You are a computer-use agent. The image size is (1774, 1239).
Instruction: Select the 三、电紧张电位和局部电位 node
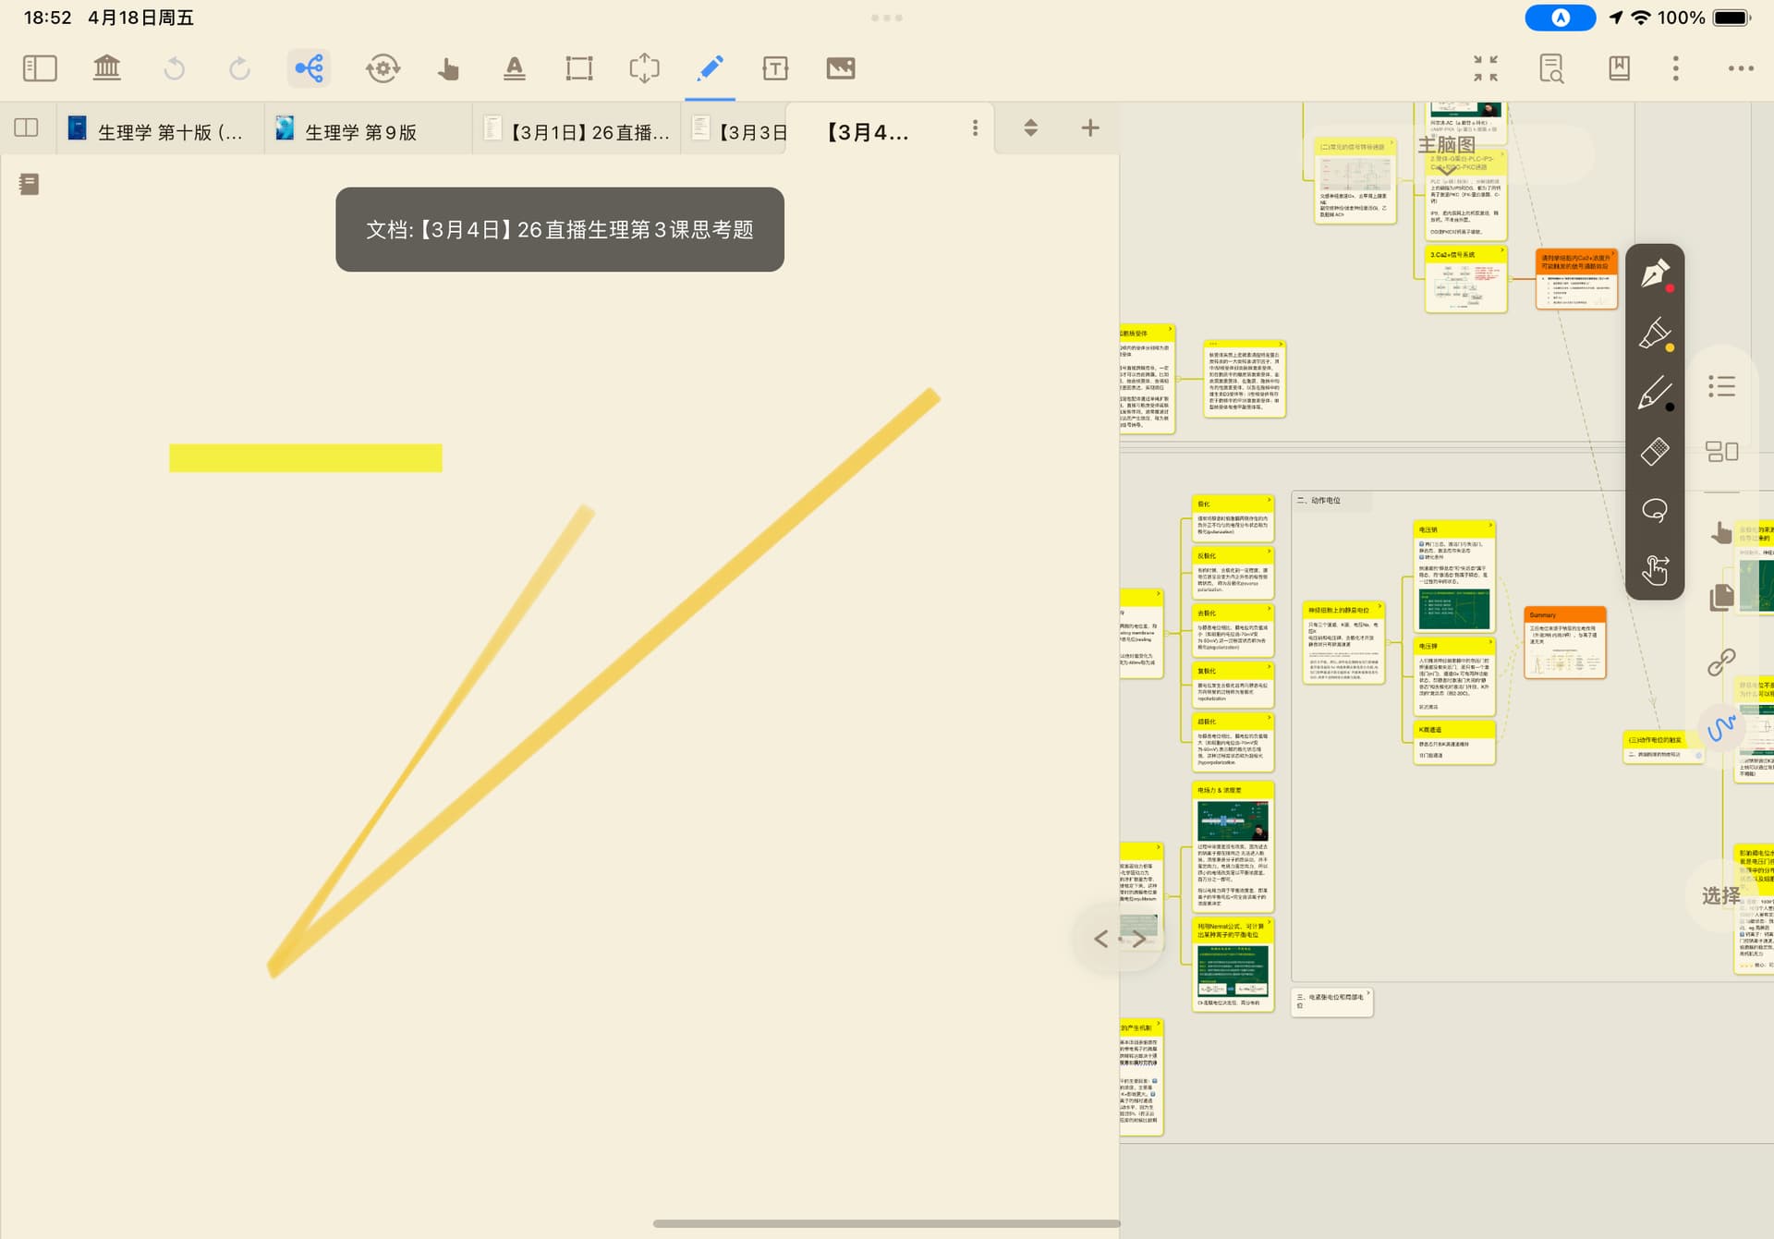1331,1001
